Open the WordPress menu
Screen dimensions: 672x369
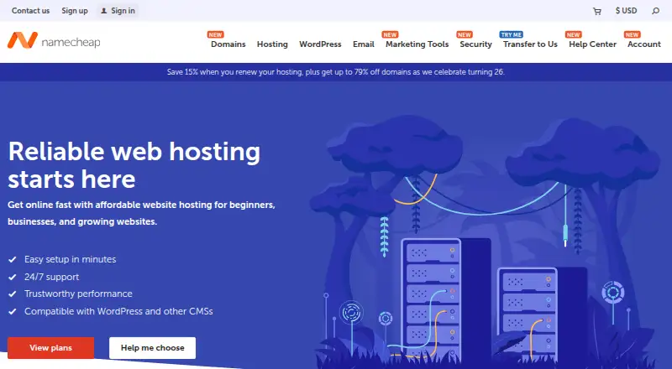(320, 44)
